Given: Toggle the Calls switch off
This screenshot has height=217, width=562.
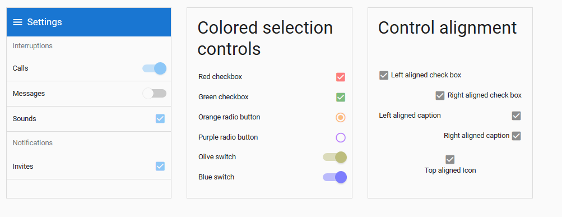Looking at the screenshot, I should click(155, 68).
